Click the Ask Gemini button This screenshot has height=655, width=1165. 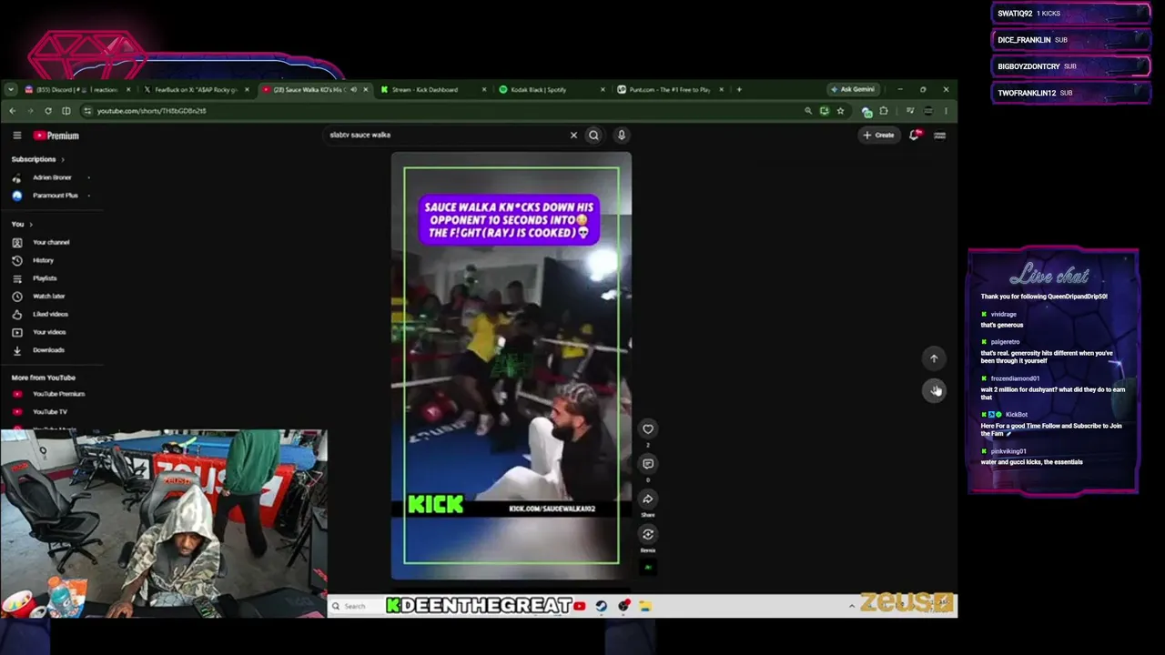tap(854, 90)
